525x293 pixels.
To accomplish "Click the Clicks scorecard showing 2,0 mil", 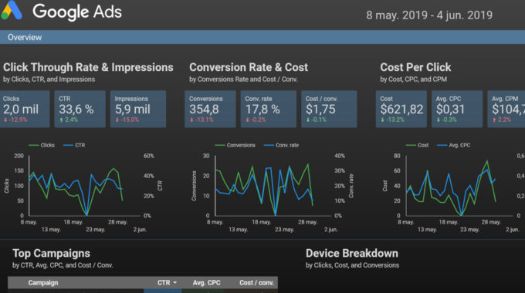I will (x=25, y=109).
